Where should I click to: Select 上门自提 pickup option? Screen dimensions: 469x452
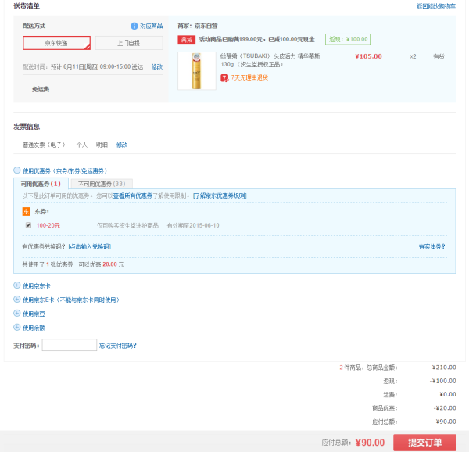point(129,43)
